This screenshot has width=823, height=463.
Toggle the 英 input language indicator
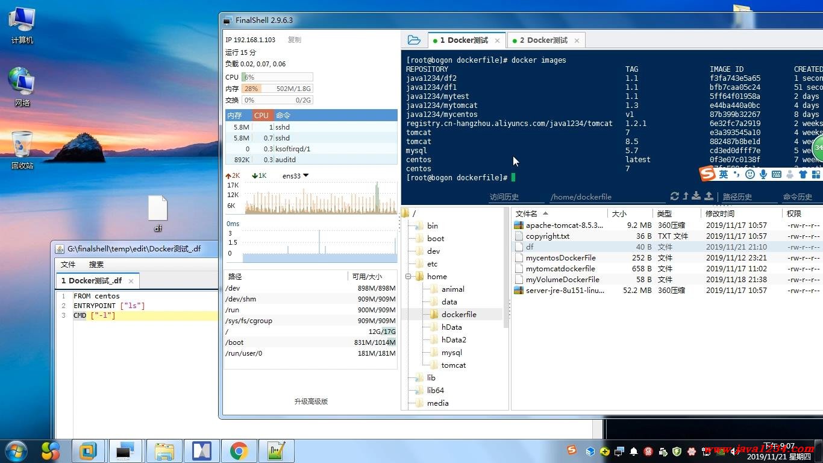tap(724, 174)
